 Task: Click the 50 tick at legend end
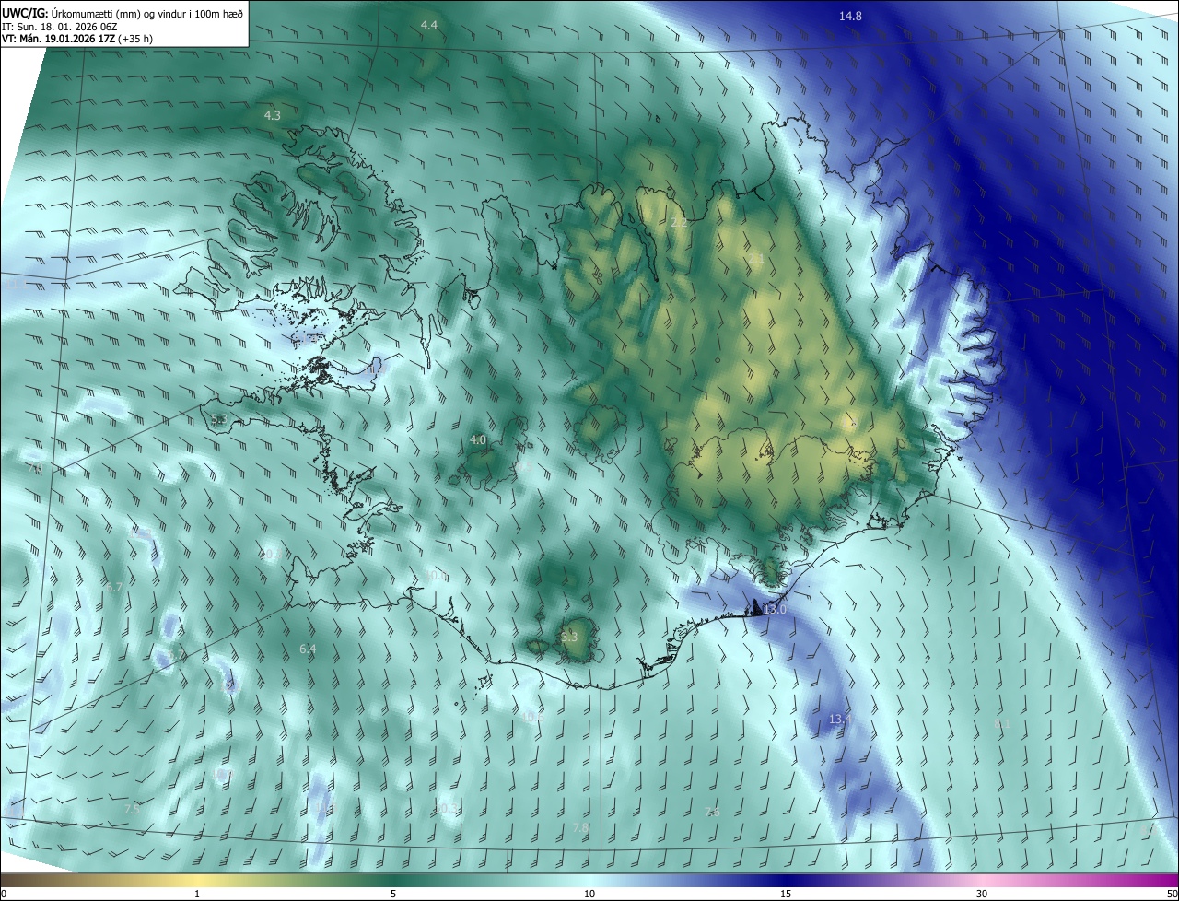coord(1172,895)
